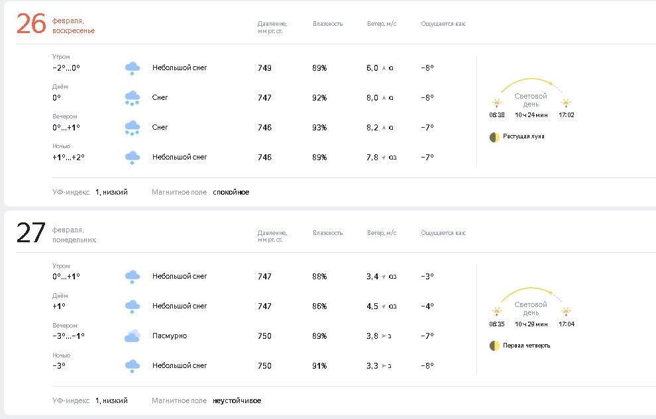656x419 pixels.
Task: Click the feels-like value −3°
Action: pos(427,277)
